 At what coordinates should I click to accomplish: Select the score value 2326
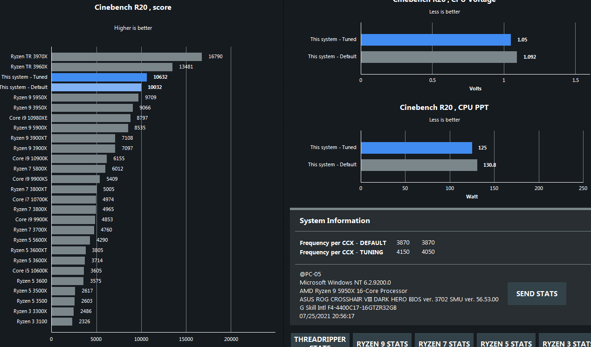click(84, 321)
